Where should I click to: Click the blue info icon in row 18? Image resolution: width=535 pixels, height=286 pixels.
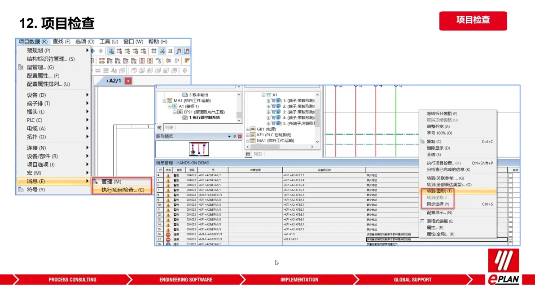[x=168, y=244]
